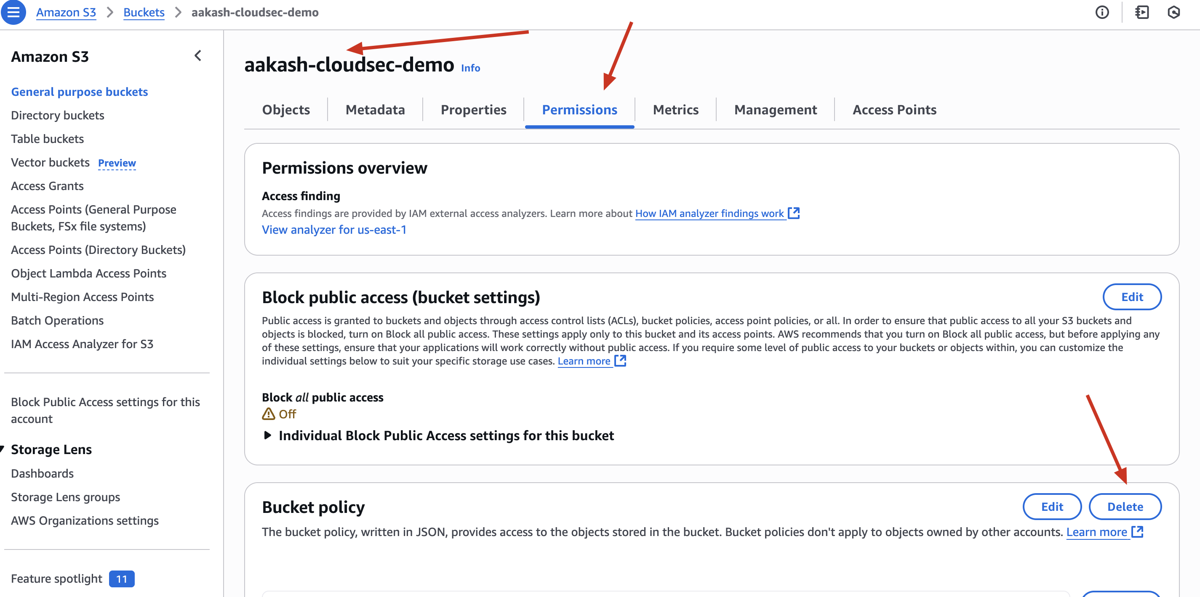The image size is (1200, 597).
Task: Click external link icon beside Bucket policy Learn more
Action: [1138, 531]
